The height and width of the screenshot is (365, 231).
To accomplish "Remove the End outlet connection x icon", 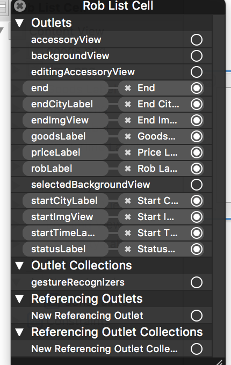I will click(x=128, y=88).
